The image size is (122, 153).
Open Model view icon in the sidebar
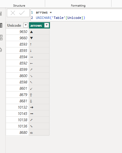1,37
